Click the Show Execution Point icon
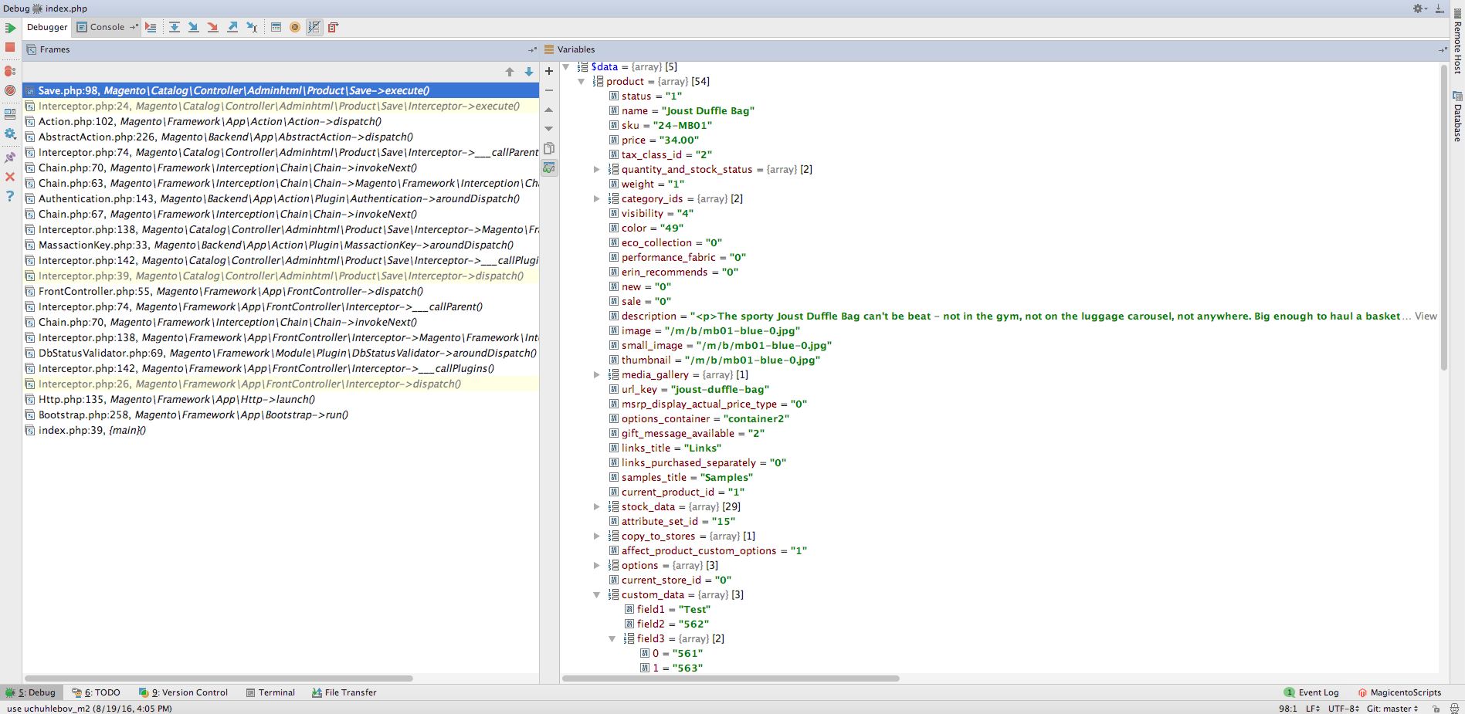Screen dimensions: 1465x714 (151, 27)
